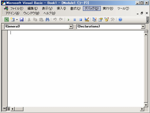Switch to Microsoft Excel view icon
150x113 pixels.
(x=7, y=20)
